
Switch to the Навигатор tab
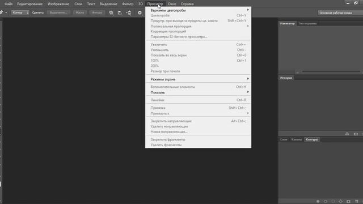(288, 23)
